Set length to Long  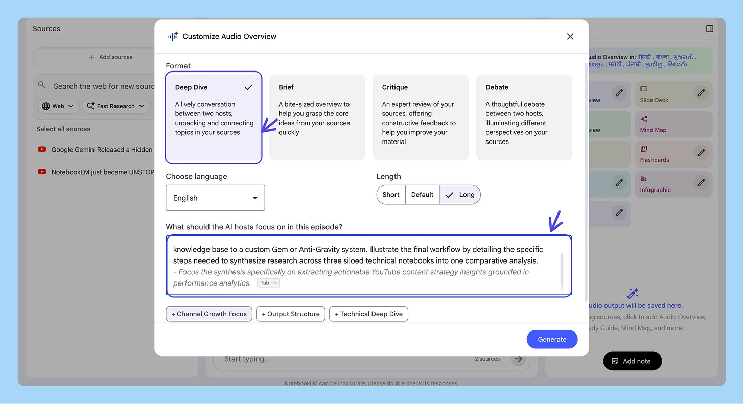[460, 195]
